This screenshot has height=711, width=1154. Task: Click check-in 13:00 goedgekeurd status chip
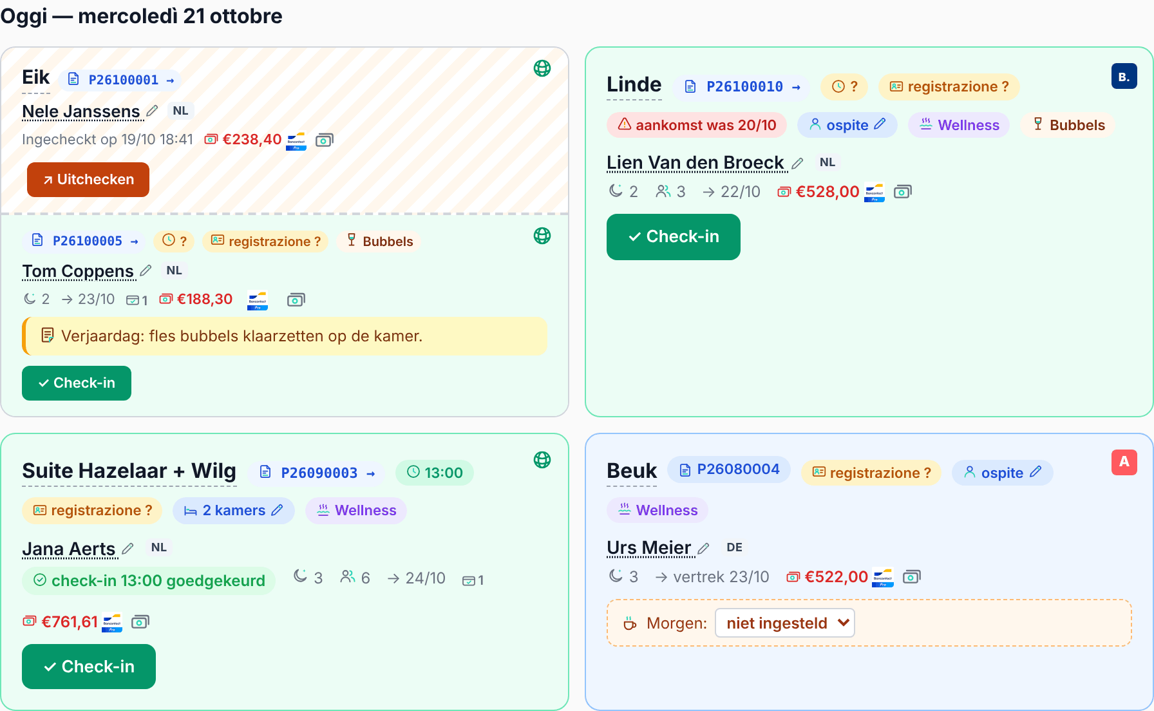tap(149, 581)
